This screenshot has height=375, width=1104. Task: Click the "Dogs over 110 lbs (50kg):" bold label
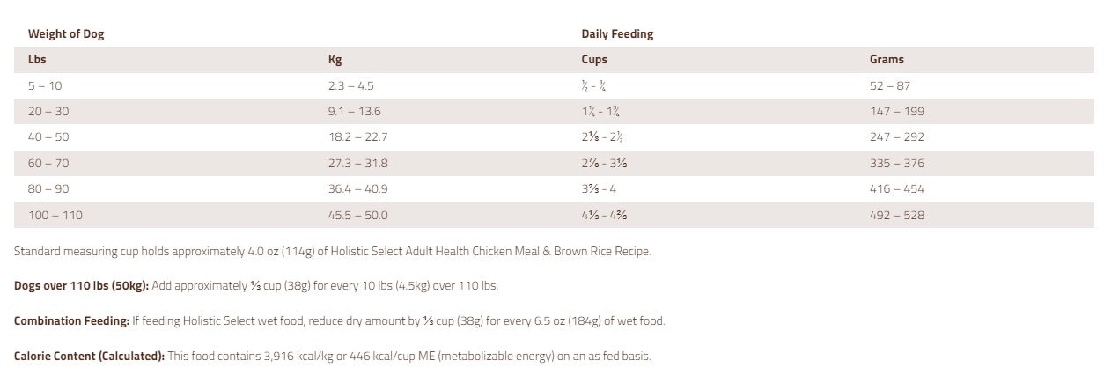(x=82, y=286)
